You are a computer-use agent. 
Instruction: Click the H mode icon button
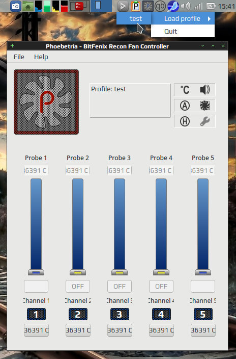tap(185, 121)
